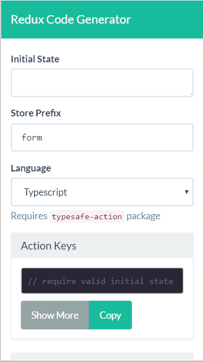
Task: Click the word Requires in helper text
Action: click(29, 216)
